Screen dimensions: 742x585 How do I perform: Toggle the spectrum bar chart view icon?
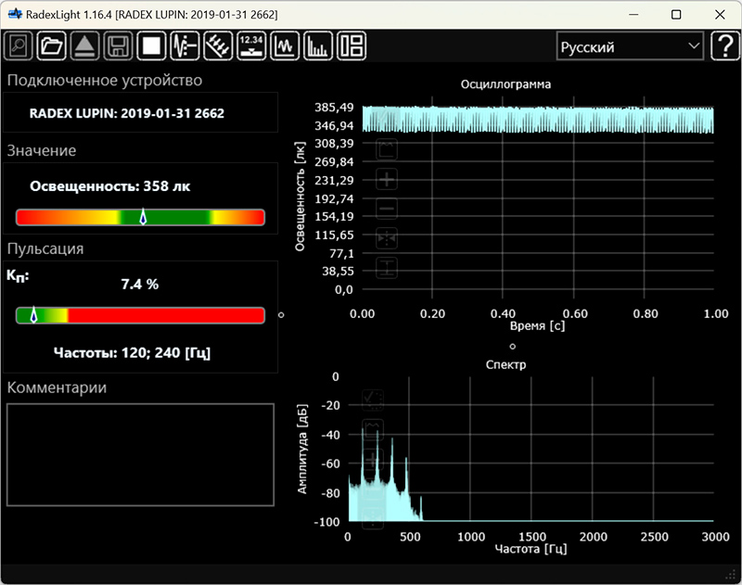pos(318,45)
